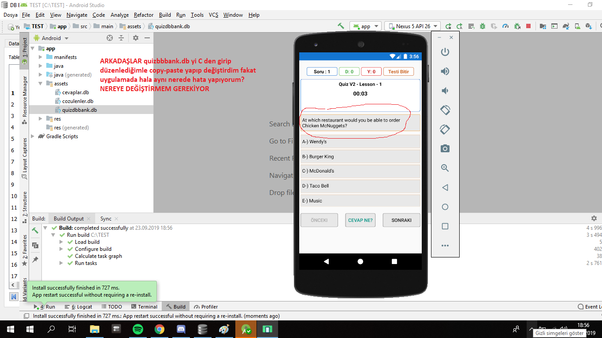Close the Build Output tab
602x338 pixels.
tap(89, 219)
